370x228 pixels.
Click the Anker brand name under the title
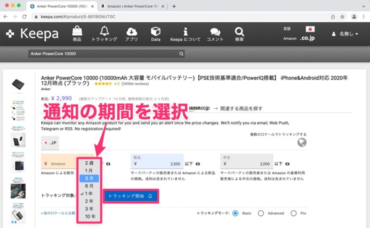tap(46, 89)
